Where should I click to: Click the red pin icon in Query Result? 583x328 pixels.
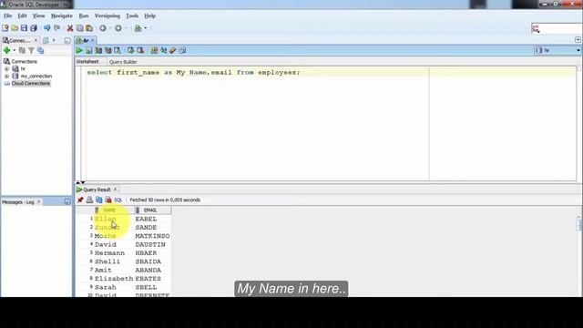click(80, 200)
